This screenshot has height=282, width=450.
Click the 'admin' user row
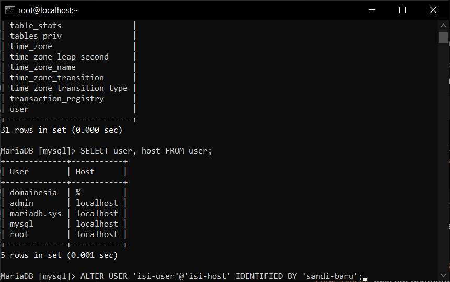click(x=22, y=203)
